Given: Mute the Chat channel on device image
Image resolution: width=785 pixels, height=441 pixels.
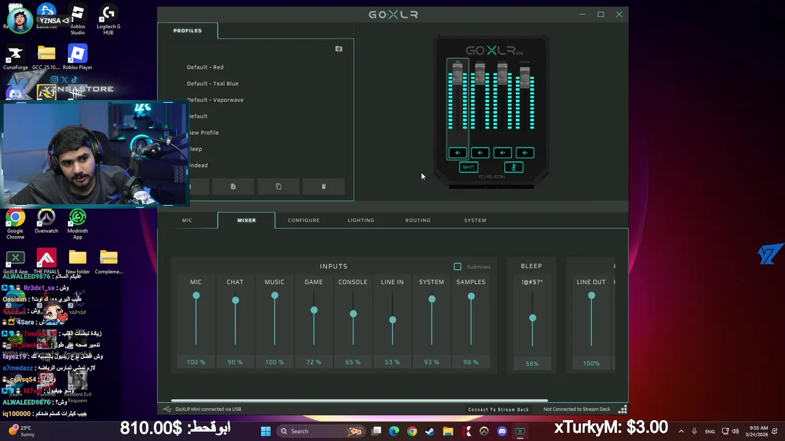Looking at the screenshot, I should (480, 153).
